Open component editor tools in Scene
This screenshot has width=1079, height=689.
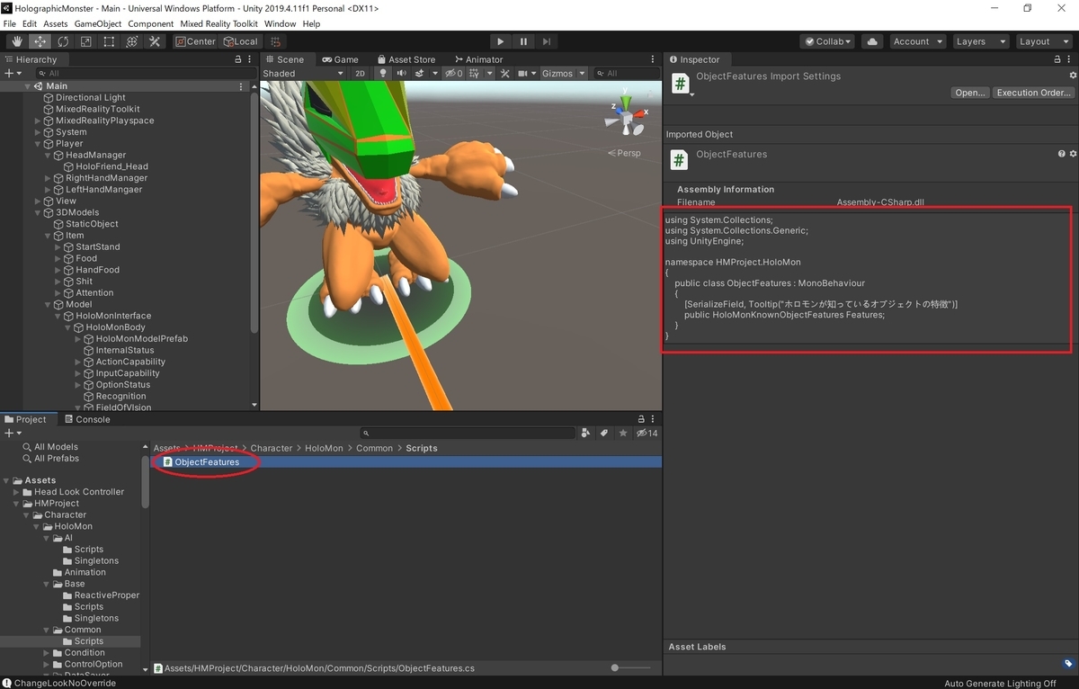point(505,74)
